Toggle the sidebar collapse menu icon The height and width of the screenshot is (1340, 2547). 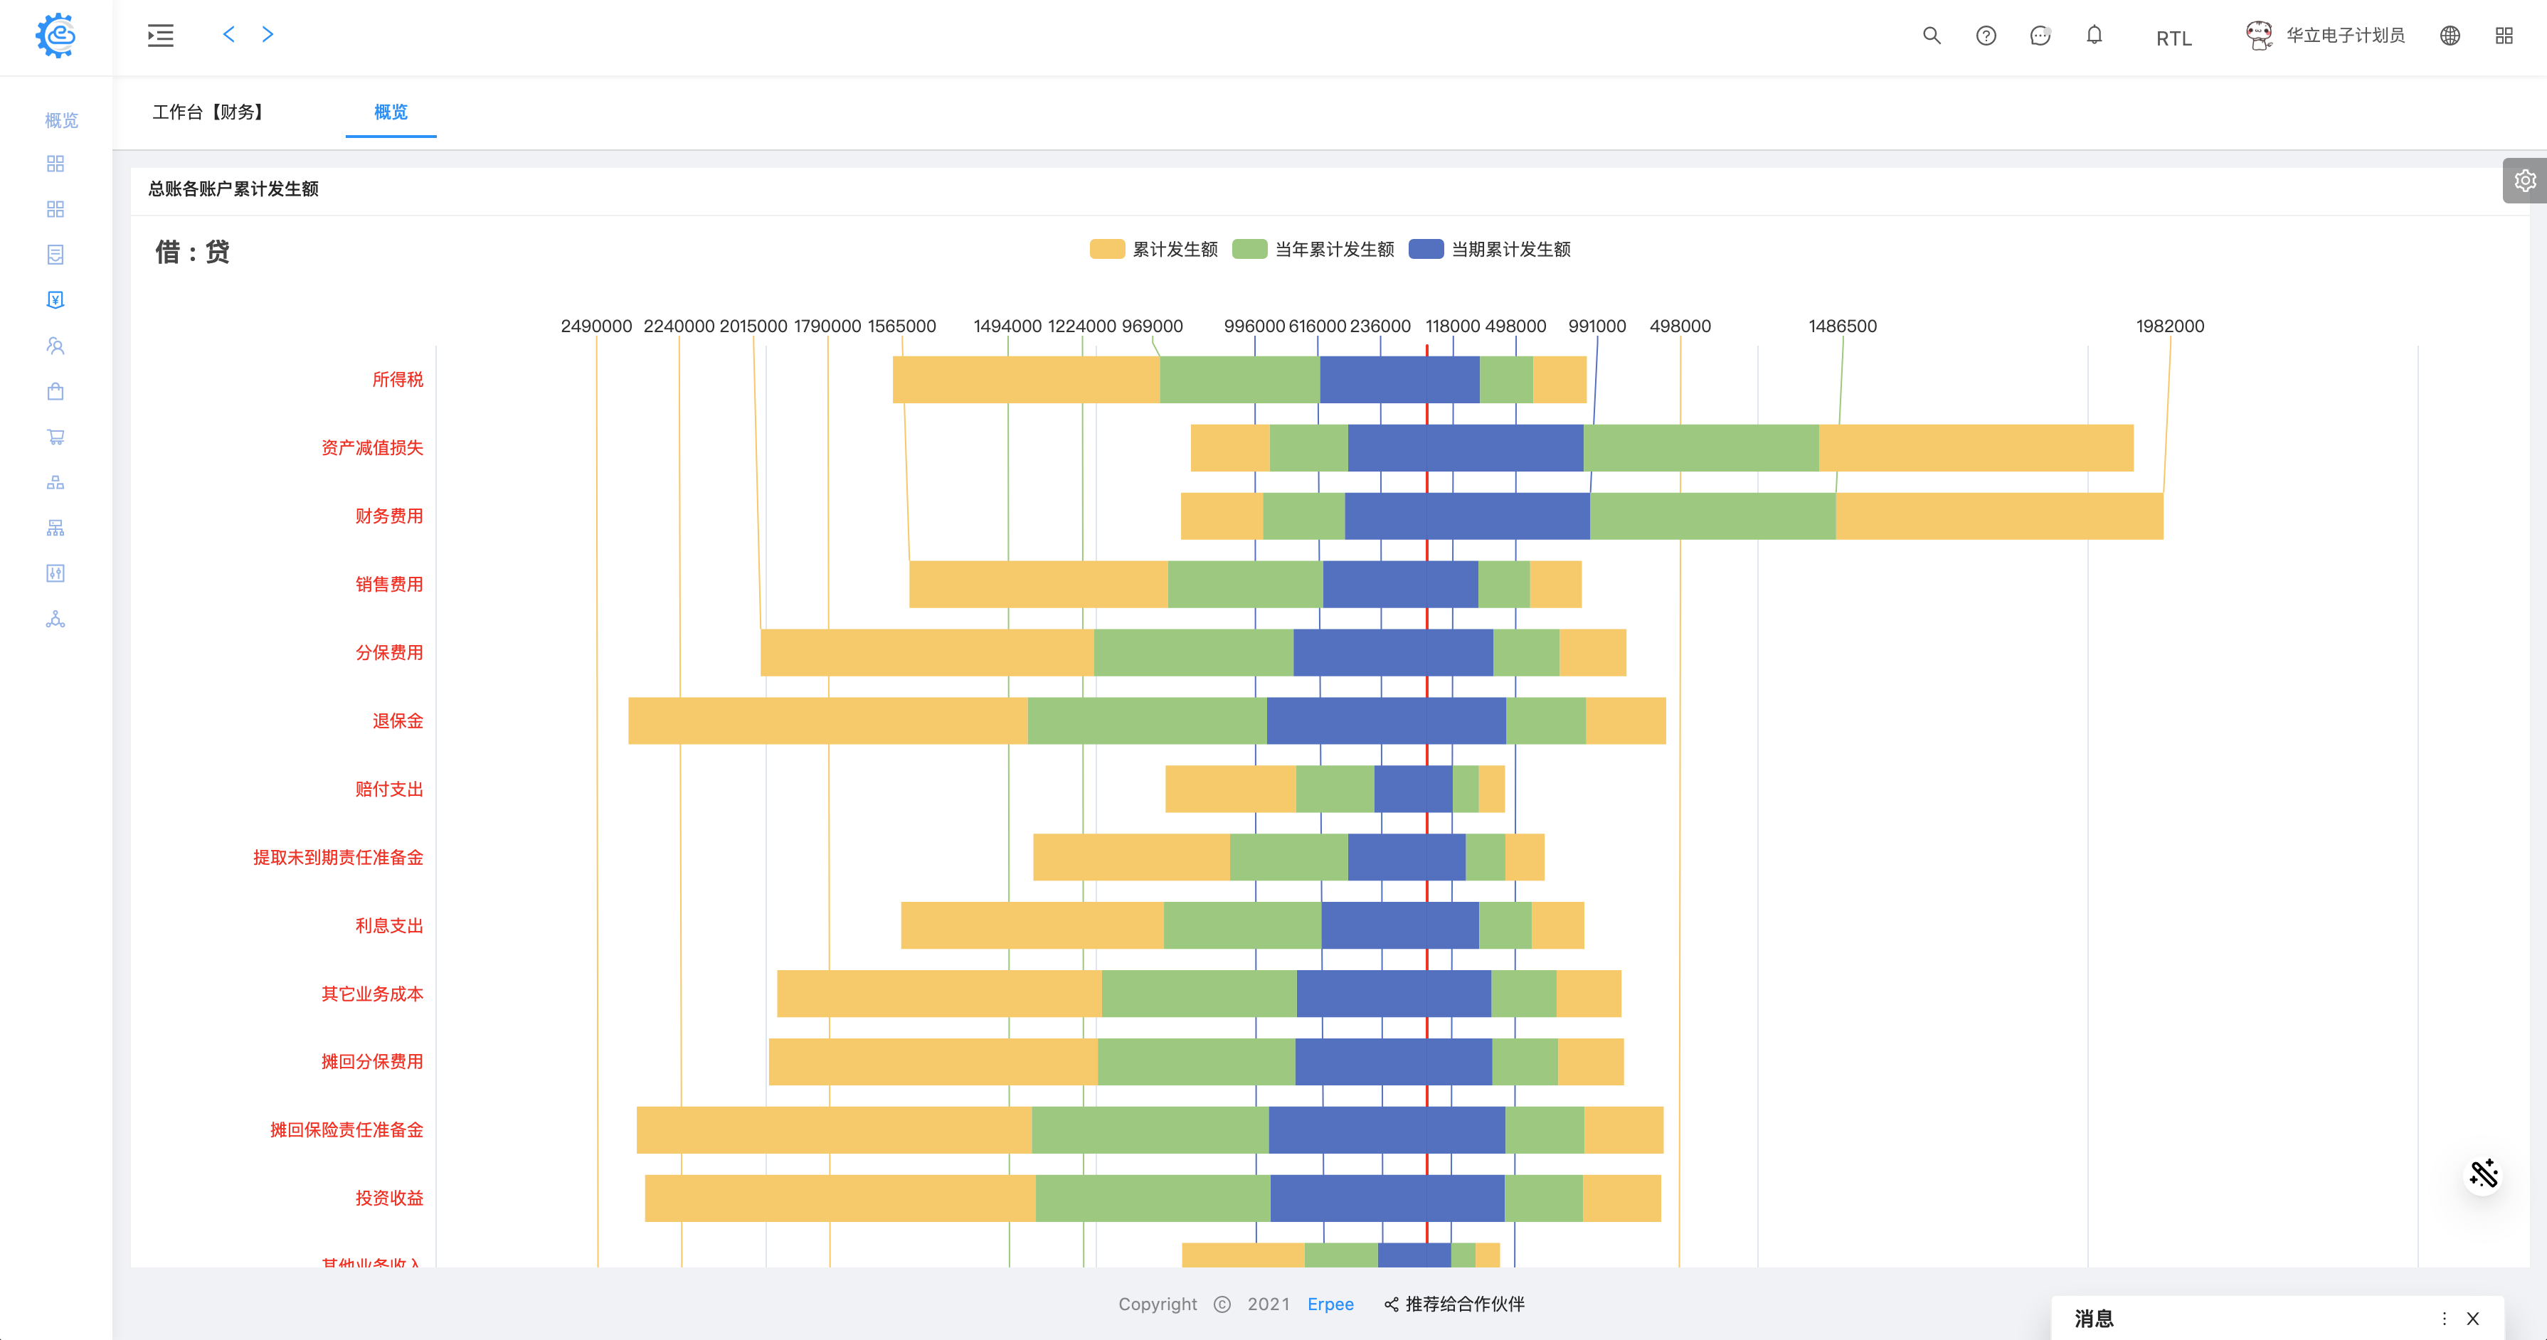(x=160, y=36)
